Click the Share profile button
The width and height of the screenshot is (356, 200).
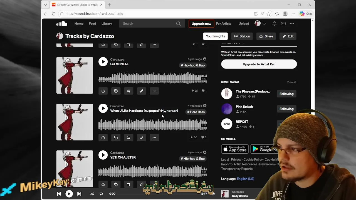(x=266, y=36)
